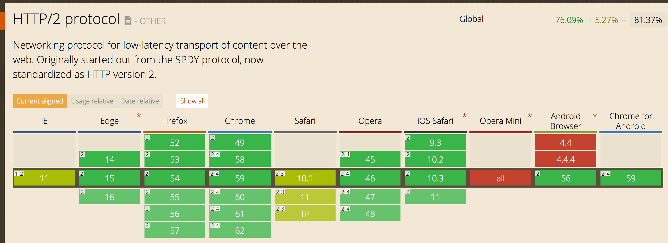Click the Firefox column header
Viewport: 668px width, 243px height.
click(x=175, y=121)
